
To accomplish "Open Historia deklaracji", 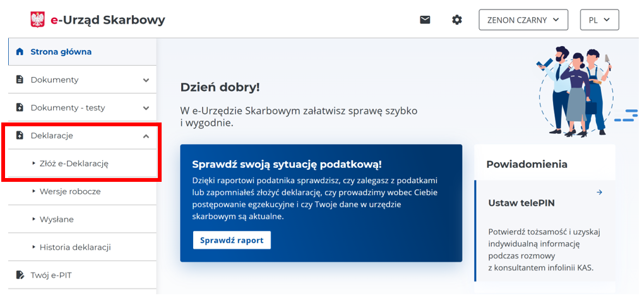I will [x=82, y=247].
